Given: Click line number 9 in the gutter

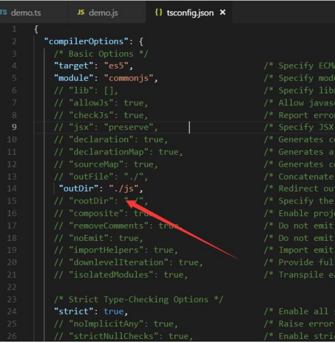Looking at the screenshot, I should pos(14,127).
